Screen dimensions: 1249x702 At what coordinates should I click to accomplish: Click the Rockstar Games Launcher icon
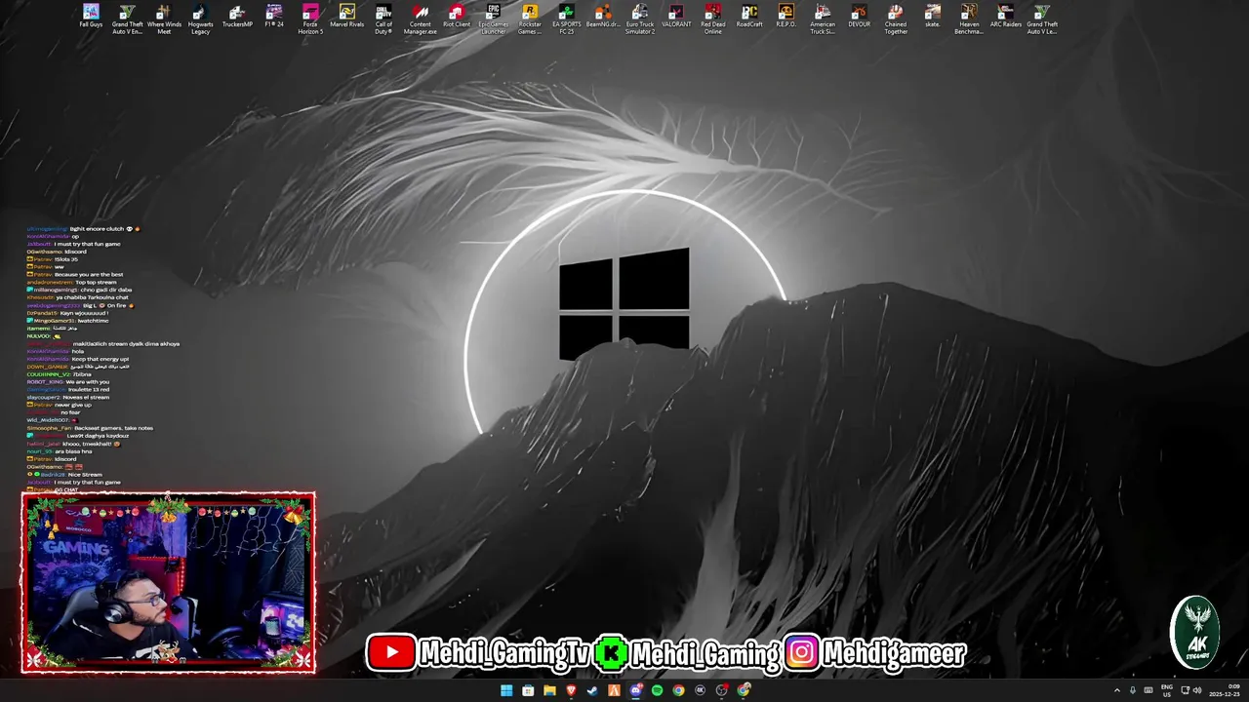tap(530, 19)
